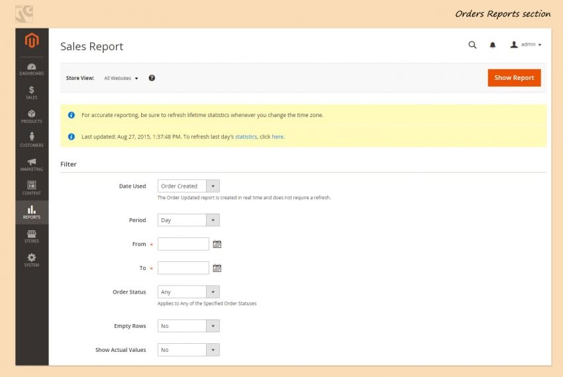Image resolution: width=563 pixels, height=377 pixels.
Task: Follow the statistics link
Action: click(246, 137)
